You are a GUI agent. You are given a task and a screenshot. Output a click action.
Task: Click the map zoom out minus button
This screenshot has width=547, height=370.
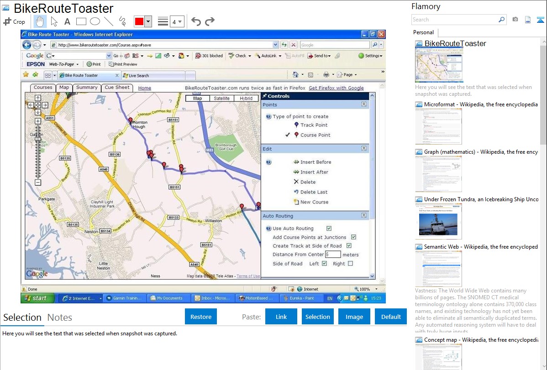[x=38, y=182]
